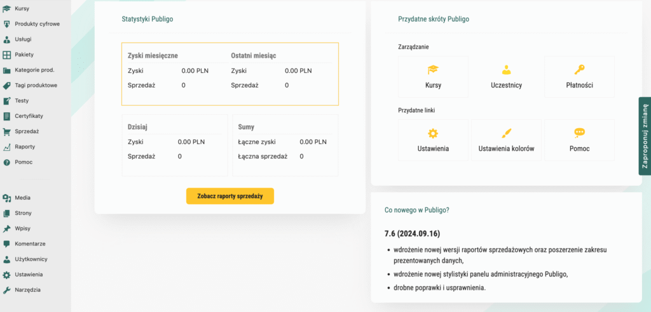Click the Usługi person icon in sidebar
Screen dimensions: 651x312
pyautogui.click(x=6, y=39)
